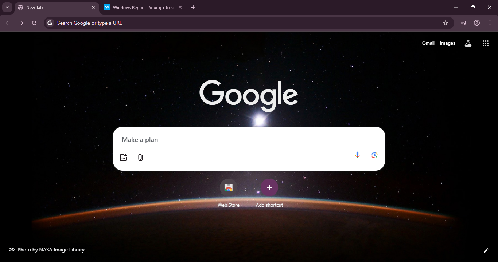Open the Web Store shortcut
This screenshot has height=262, width=498.
pyautogui.click(x=228, y=187)
